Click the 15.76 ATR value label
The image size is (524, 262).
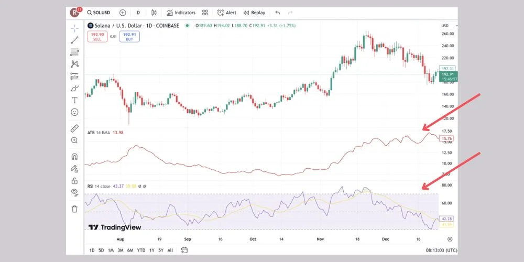pos(447,138)
